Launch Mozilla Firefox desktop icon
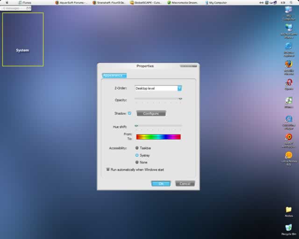The image size is (299, 239). coord(289,68)
